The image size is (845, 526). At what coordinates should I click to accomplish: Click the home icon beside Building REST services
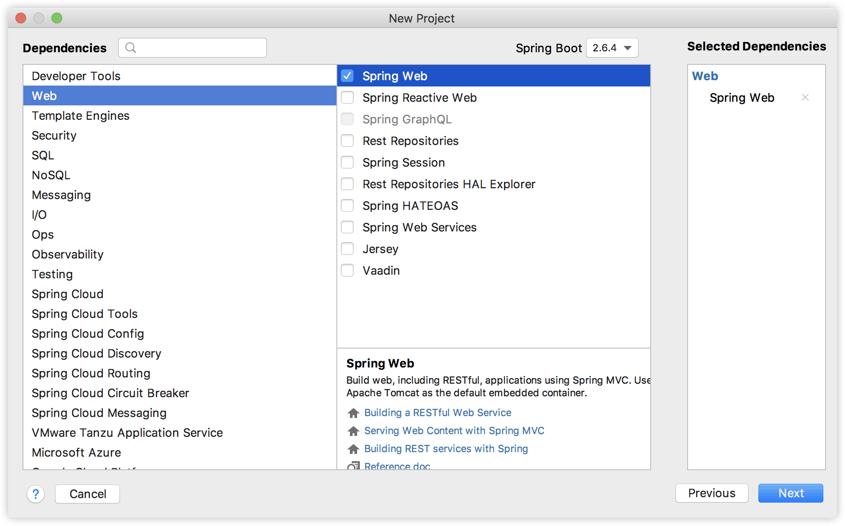pos(354,449)
